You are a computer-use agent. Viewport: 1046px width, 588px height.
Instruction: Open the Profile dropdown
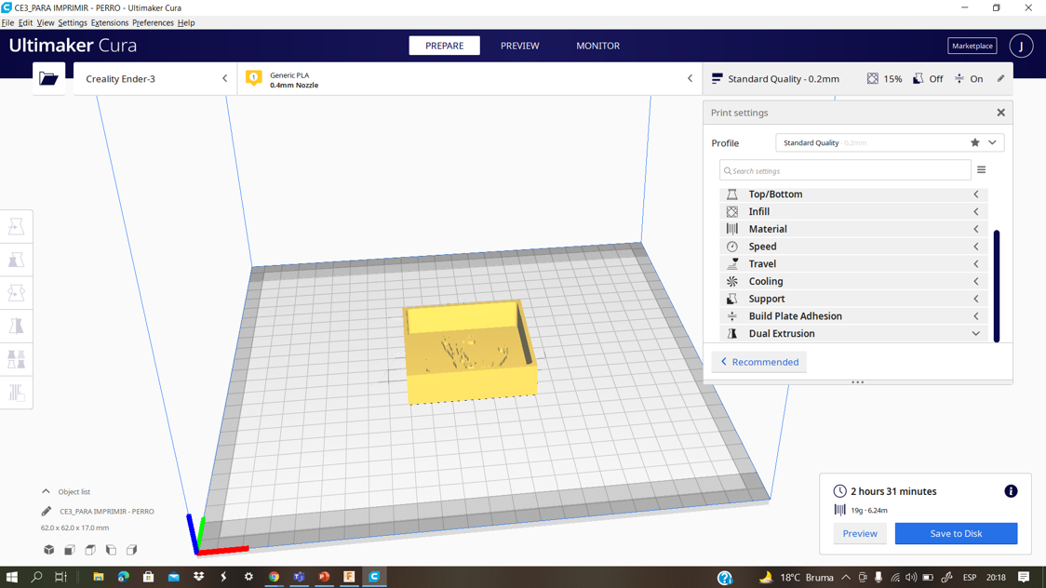coord(890,142)
